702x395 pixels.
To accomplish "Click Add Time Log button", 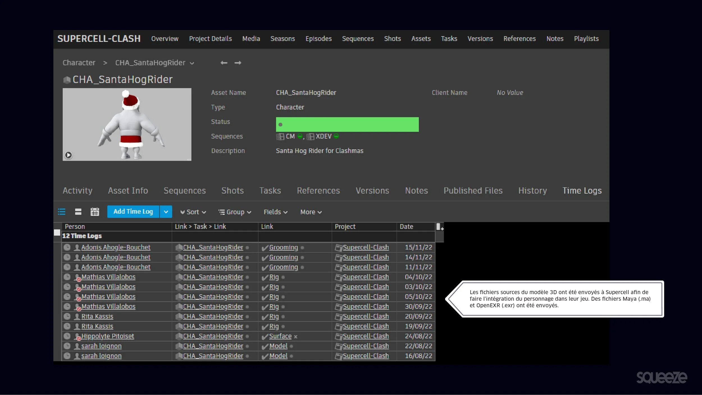I will 133,212.
